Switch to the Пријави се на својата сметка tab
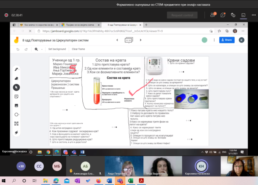The width and height of the screenshot is (258, 185). click(x=80, y=25)
